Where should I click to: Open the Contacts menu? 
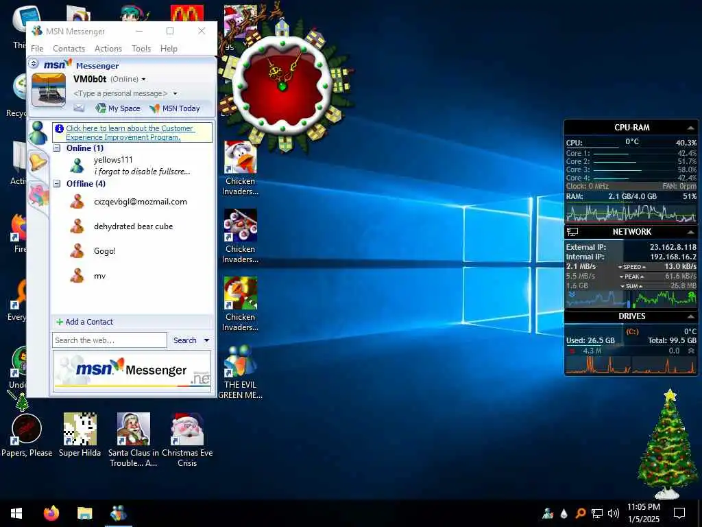coord(69,49)
